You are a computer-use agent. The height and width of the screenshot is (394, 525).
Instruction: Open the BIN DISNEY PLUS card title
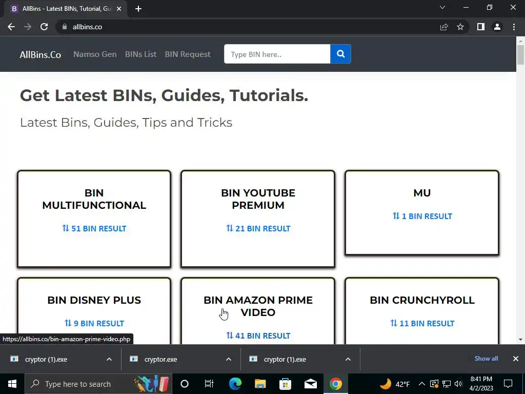tap(94, 300)
